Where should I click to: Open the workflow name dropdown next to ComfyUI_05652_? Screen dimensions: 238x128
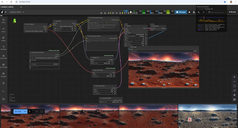click(24, 12)
